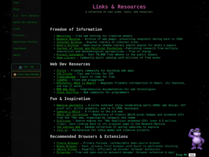
Task: Open the CSS-Tricks link
Action: [x=64, y=74]
